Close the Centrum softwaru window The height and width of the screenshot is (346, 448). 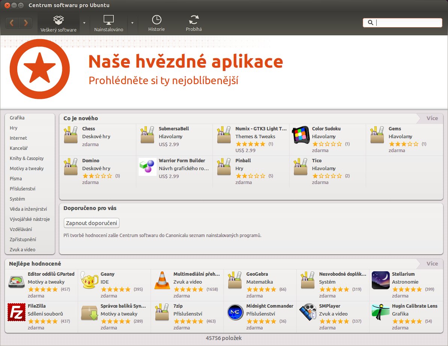tap(8, 5)
